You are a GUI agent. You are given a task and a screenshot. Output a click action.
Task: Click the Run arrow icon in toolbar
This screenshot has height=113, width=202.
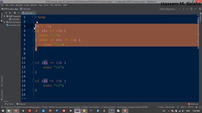(x=180, y=9)
